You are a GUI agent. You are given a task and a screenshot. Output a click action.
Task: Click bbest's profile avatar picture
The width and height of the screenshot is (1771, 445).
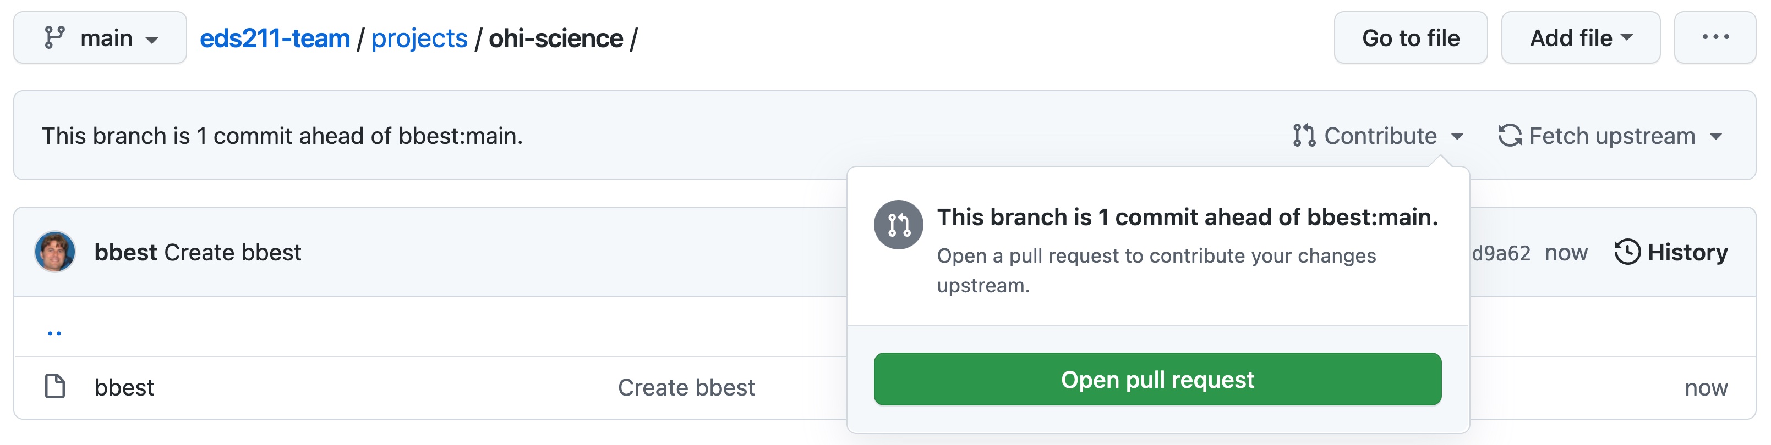[55, 252]
